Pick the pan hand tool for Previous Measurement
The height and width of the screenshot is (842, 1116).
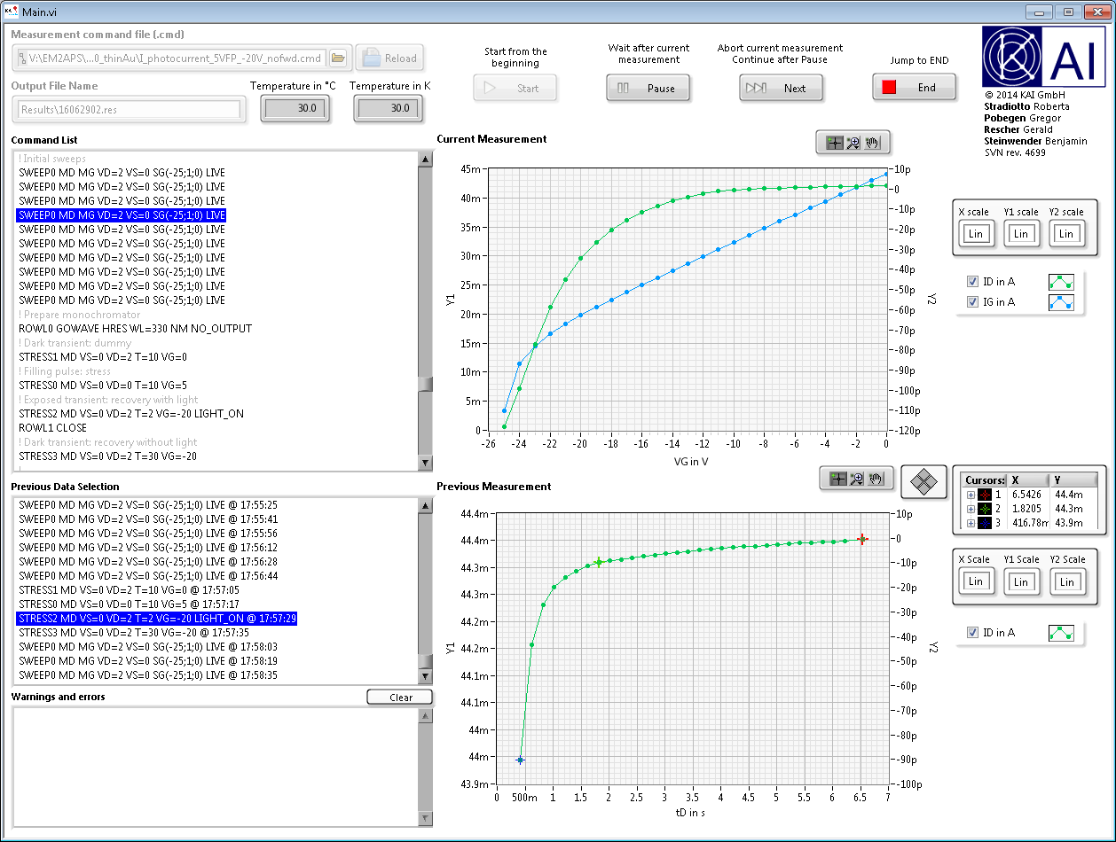pyautogui.click(x=876, y=479)
